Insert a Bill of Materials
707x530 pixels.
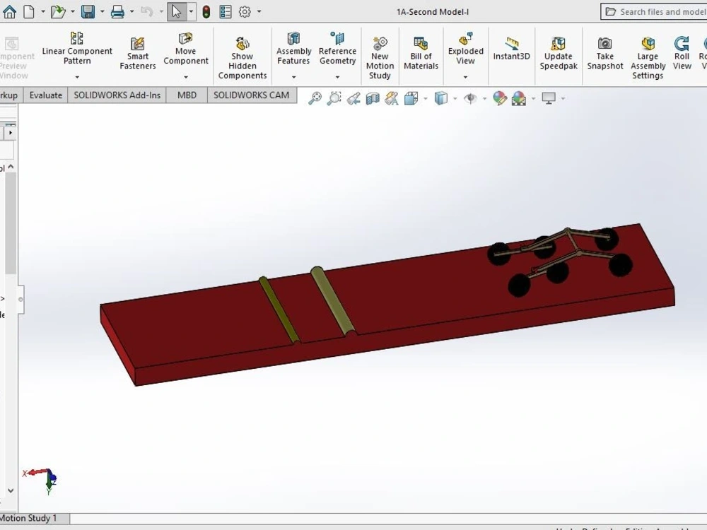tap(421, 54)
